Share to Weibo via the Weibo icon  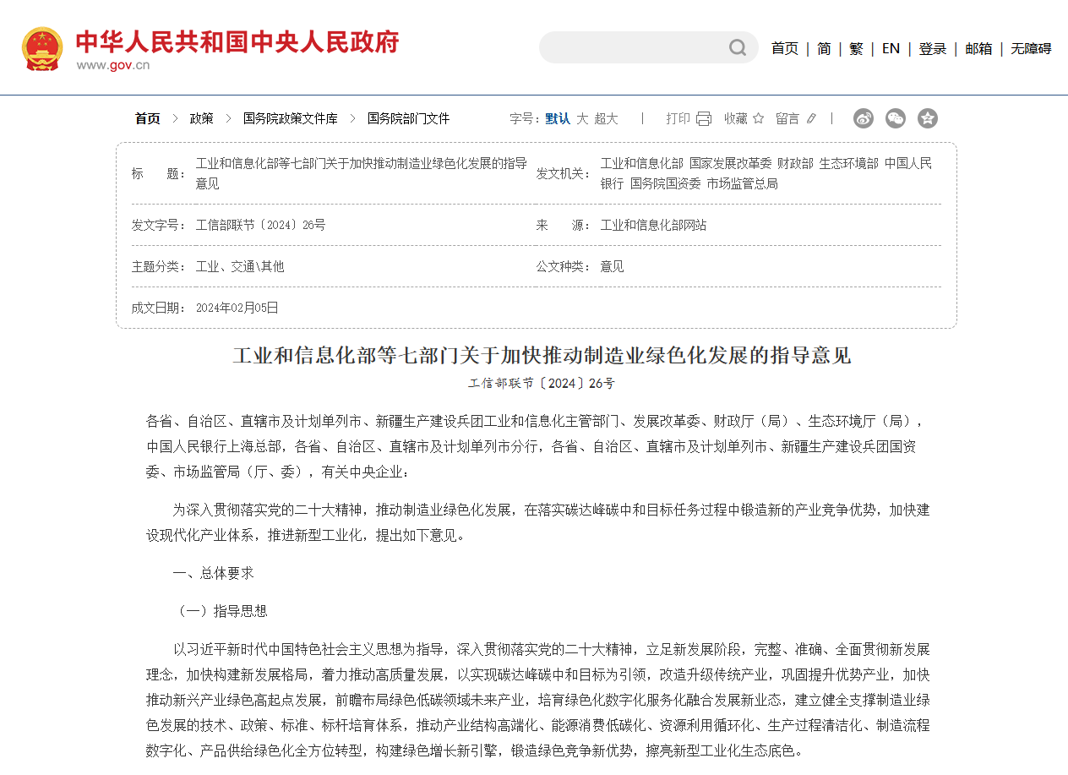(x=864, y=118)
